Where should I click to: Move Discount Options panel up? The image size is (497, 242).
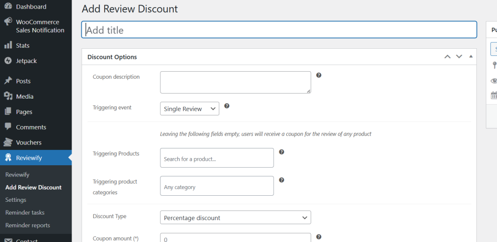(447, 57)
